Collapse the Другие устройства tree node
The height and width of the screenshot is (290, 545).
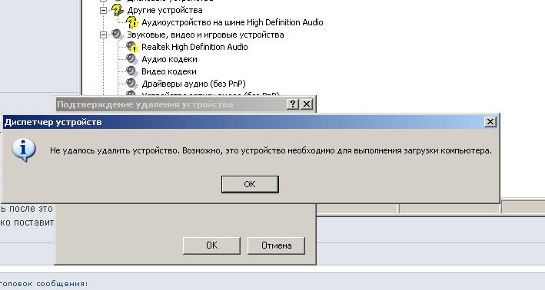[103, 11]
